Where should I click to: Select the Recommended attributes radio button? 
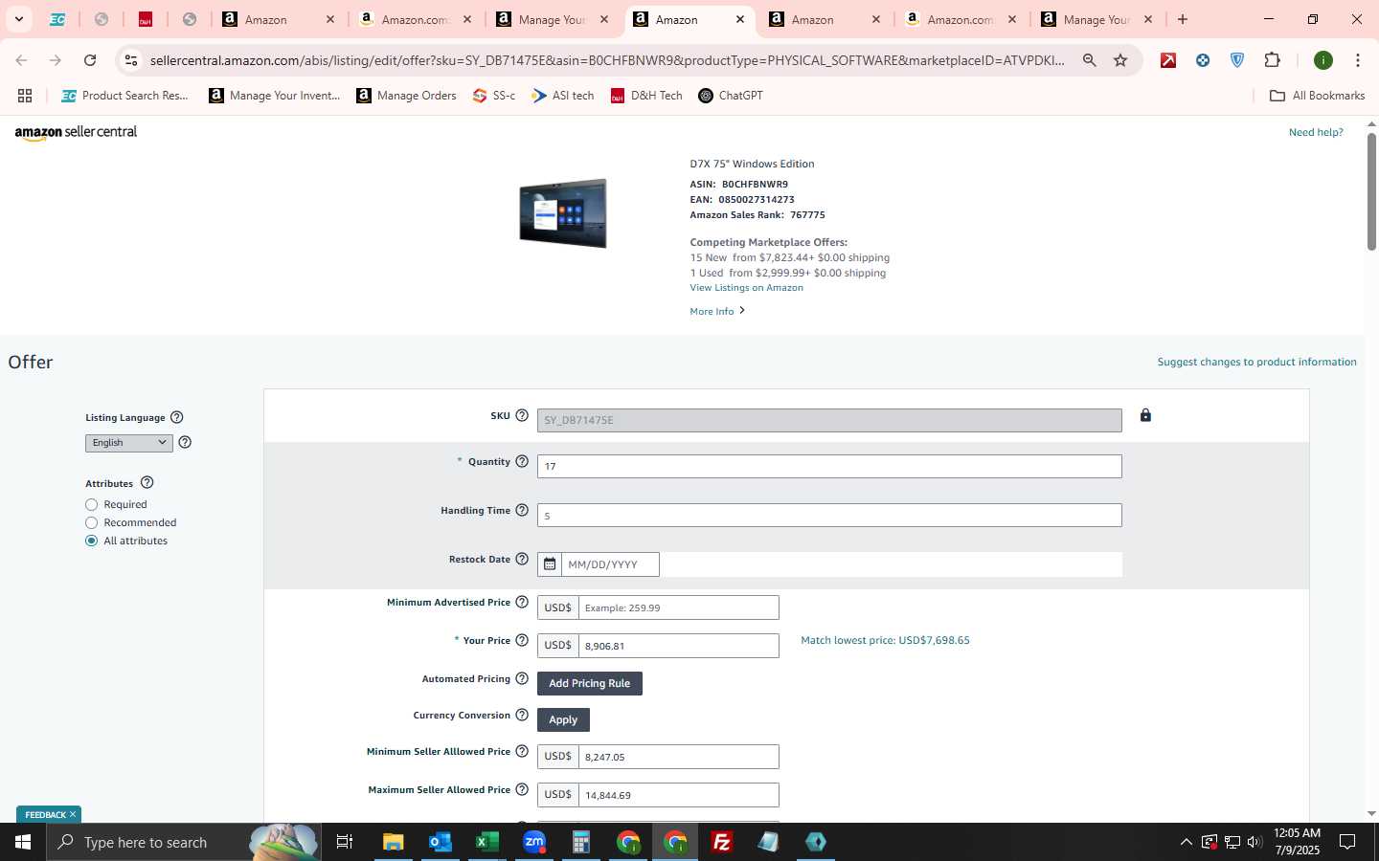click(x=92, y=522)
